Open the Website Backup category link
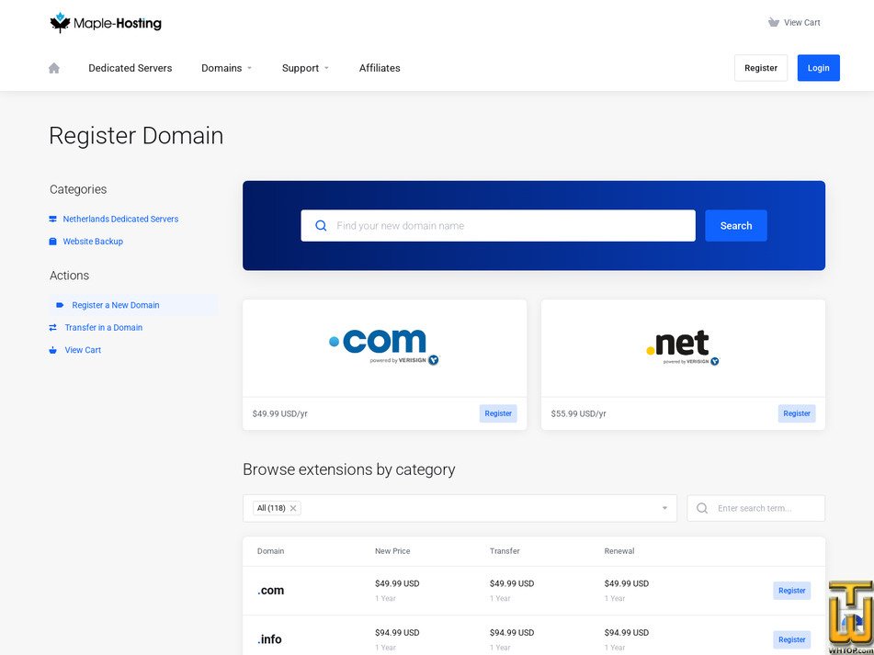 tap(93, 242)
